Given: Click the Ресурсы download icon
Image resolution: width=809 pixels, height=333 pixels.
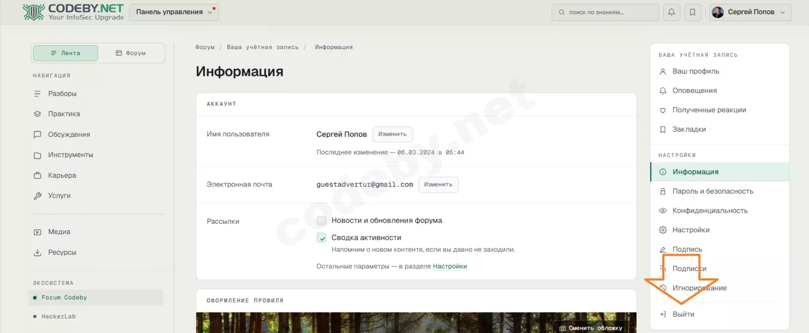Looking at the screenshot, I should click(x=37, y=253).
